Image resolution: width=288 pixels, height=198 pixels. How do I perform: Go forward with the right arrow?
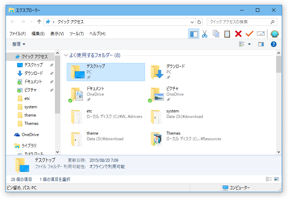pyautogui.click(x=23, y=22)
